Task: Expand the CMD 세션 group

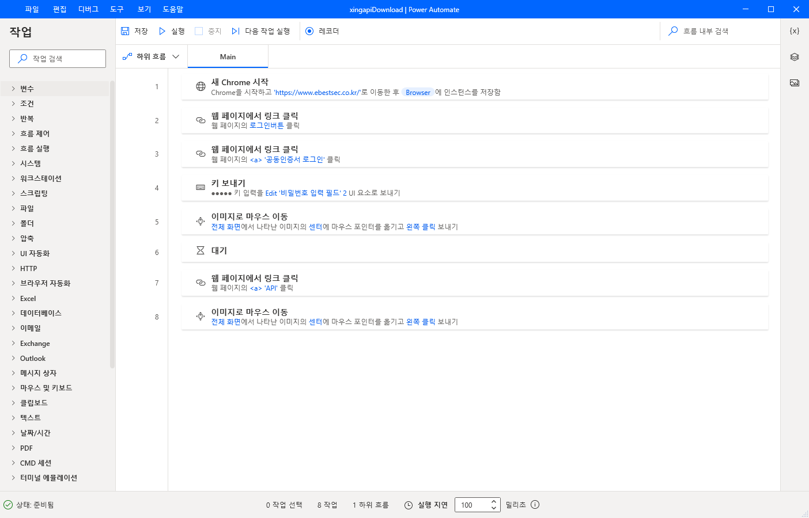Action: (x=13, y=463)
